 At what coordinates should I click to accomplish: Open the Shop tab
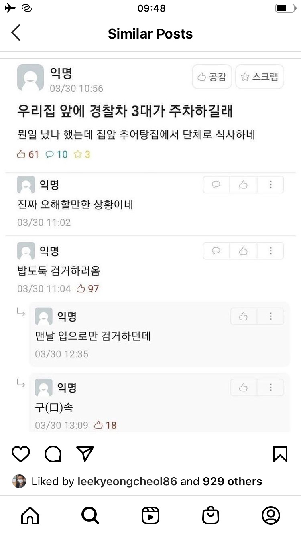pos(211,515)
